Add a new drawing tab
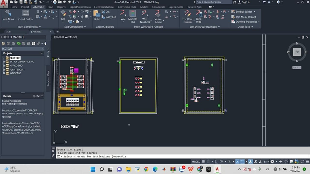Viewport: 310px width, 174px height. click(57, 31)
